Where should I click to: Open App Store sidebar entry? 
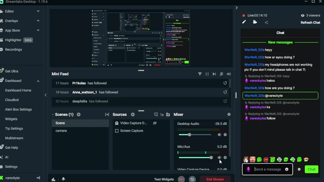coord(12,30)
